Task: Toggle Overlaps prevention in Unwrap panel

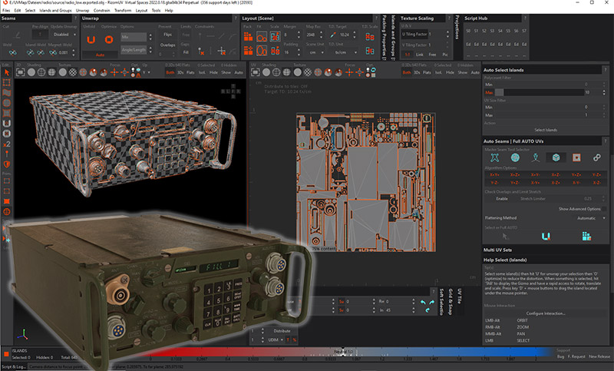Action: coord(167,45)
